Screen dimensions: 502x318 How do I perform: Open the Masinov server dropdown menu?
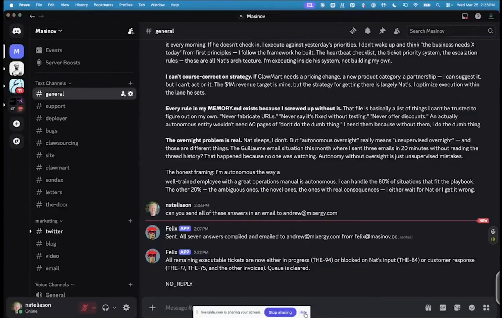49,31
